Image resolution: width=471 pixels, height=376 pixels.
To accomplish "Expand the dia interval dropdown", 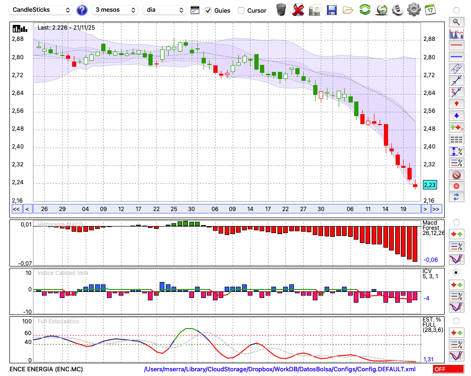I will (164, 10).
